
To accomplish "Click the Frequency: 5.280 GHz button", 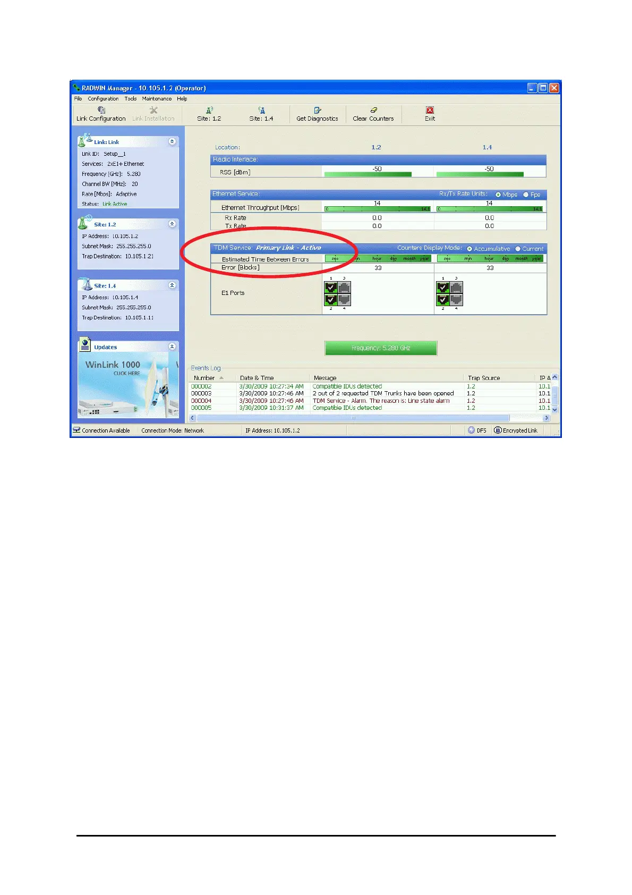I will pyautogui.click(x=381, y=348).
